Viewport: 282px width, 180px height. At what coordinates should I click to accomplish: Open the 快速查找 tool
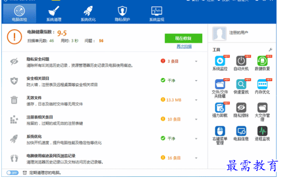(x=241, y=87)
